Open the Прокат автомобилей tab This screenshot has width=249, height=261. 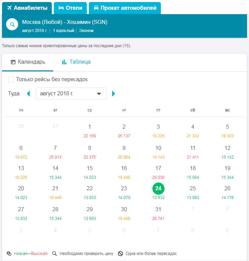pyautogui.click(x=125, y=8)
